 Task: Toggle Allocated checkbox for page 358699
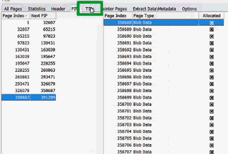(x=211, y=98)
